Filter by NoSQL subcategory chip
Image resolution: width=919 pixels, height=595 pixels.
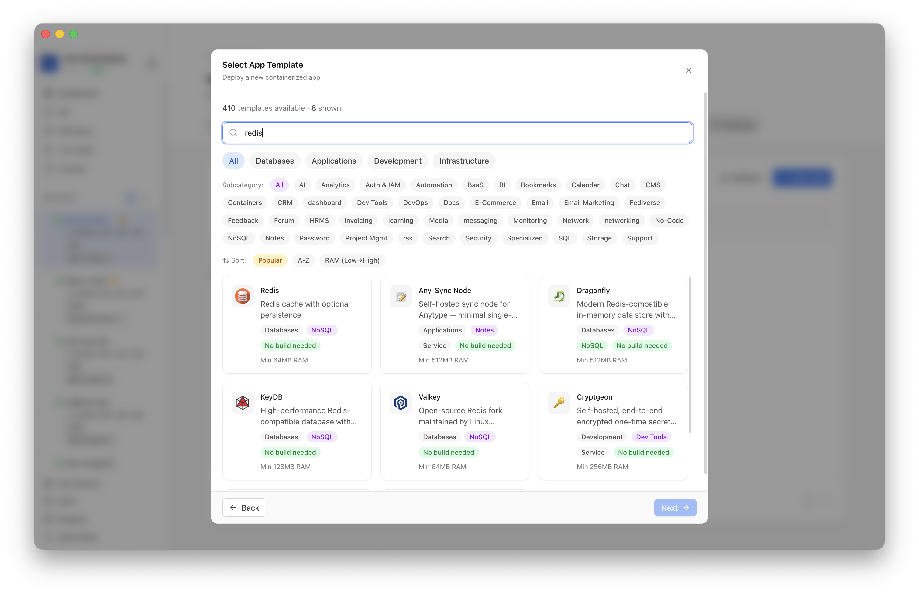tap(239, 238)
